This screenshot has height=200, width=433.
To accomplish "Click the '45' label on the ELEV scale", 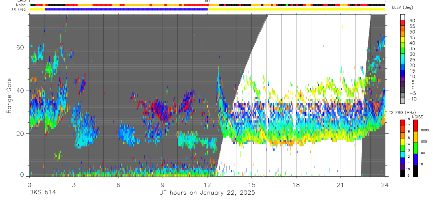I will (x=412, y=37).
